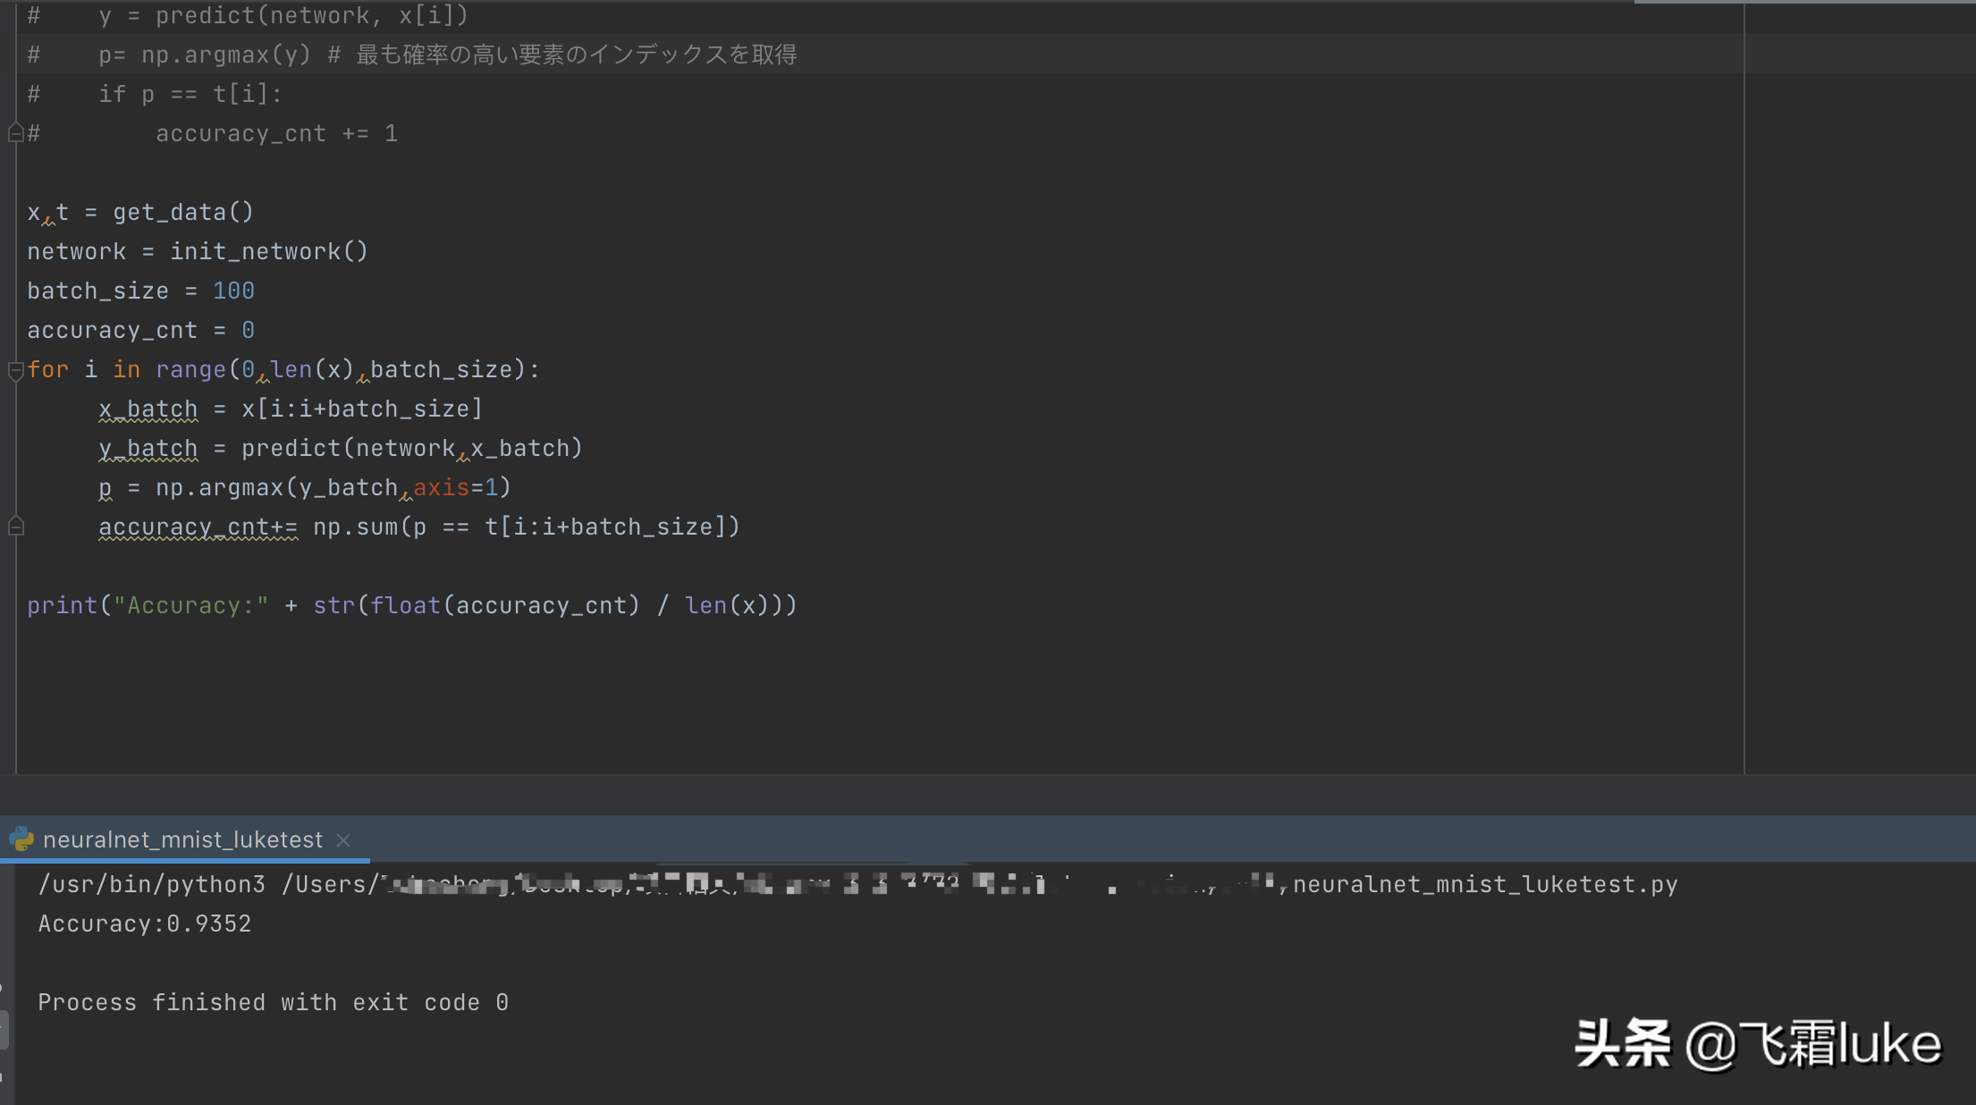
Task: Click the horizontal scrollbar strip at top right
Action: tap(1804, 2)
